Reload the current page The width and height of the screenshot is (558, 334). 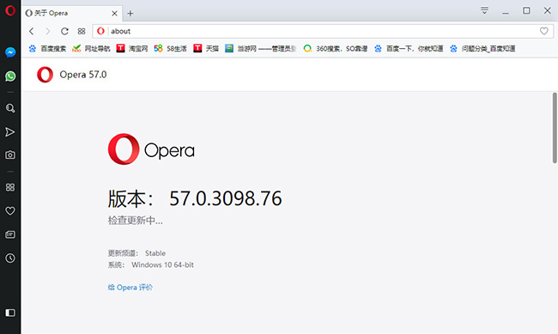pyautogui.click(x=64, y=31)
